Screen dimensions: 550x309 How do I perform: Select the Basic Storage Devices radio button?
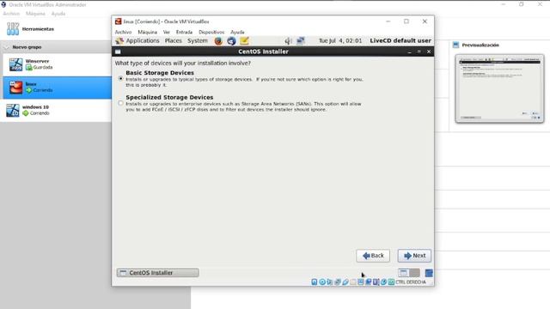tap(120, 78)
